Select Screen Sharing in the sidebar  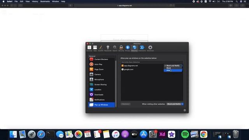click(102, 85)
